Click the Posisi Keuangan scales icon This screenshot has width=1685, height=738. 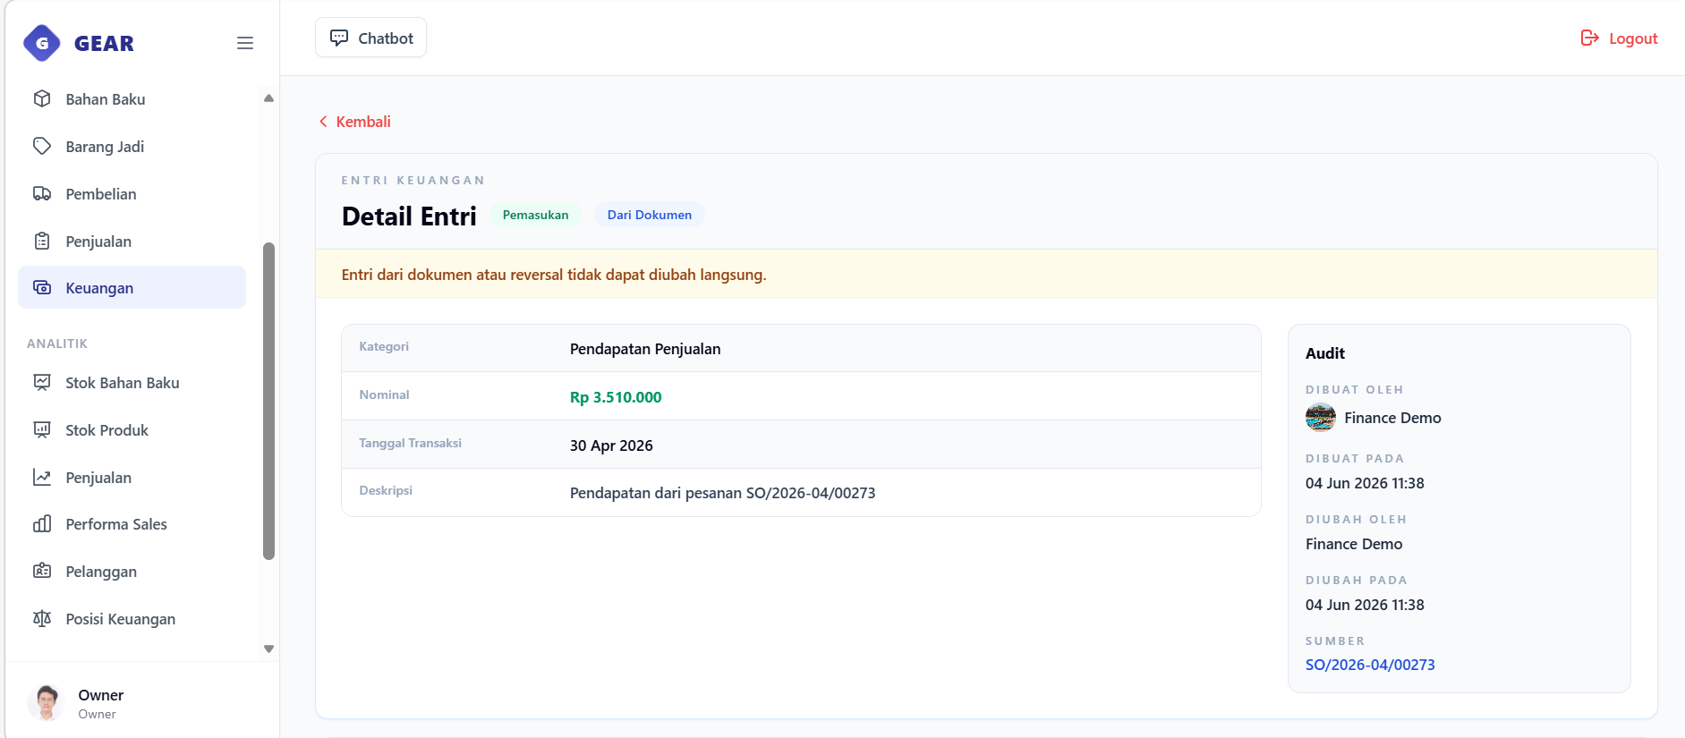pyautogui.click(x=42, y=618)
